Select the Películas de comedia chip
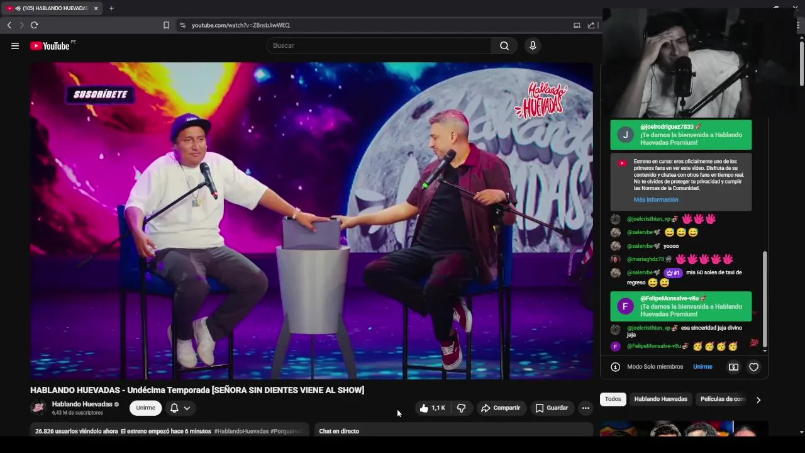 point(723,399)
